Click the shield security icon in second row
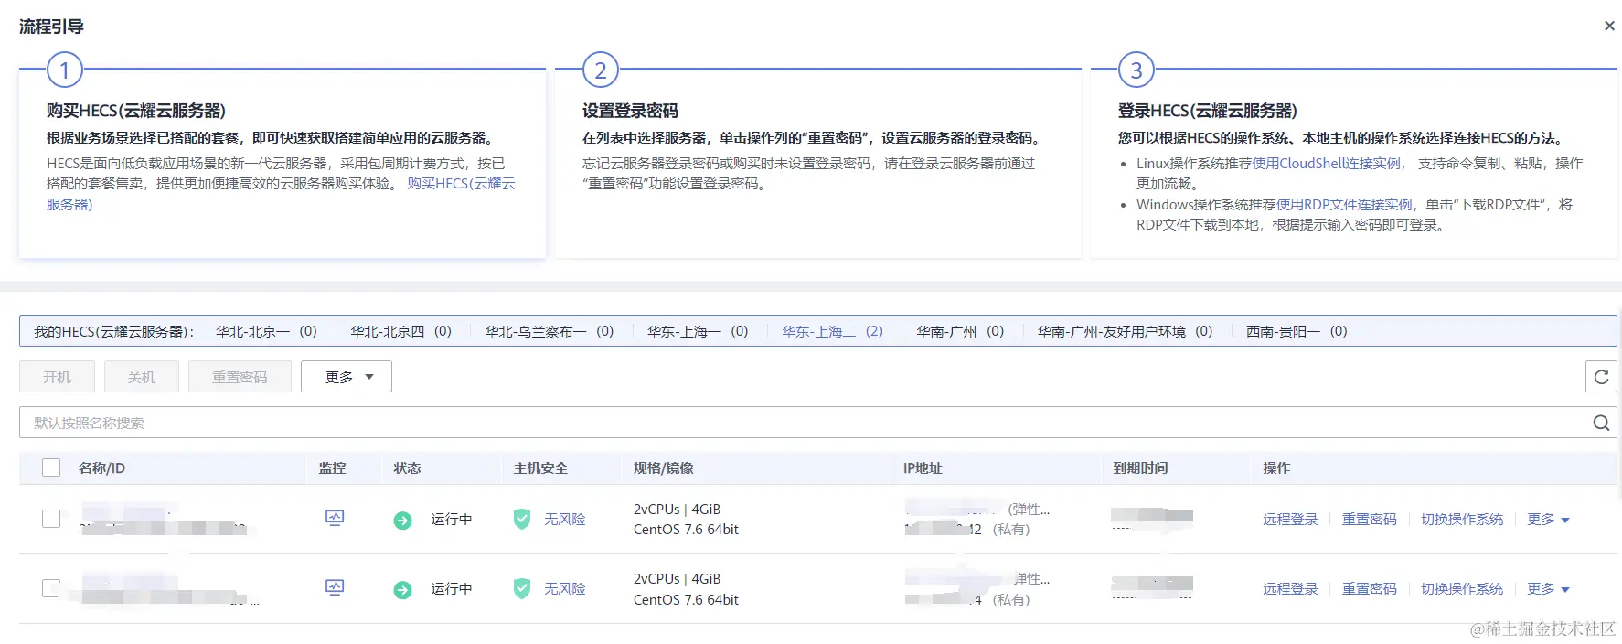The width and height of the screenshot is (1622, 644). 522,588
